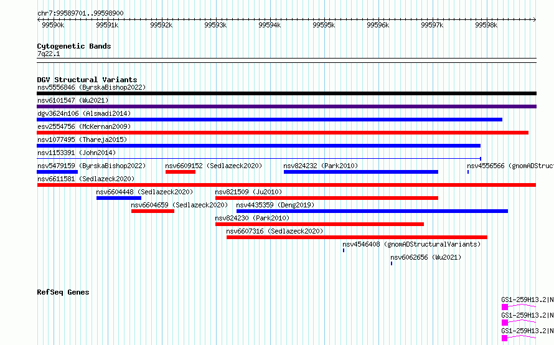Open nsv6607316 (Sedlazeck2020) label
The image size is (554, 345).
[275, 231]
